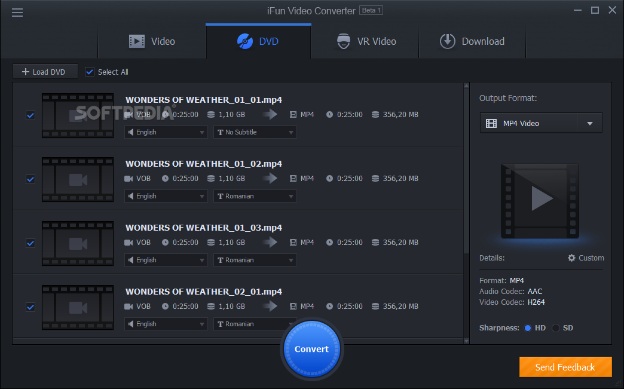Viewport: 624px width, 389px height.
Task: Click thumbnail of WONDERS OF WEATHER_01_03.mp4
Action: click(x=78, y=243)
